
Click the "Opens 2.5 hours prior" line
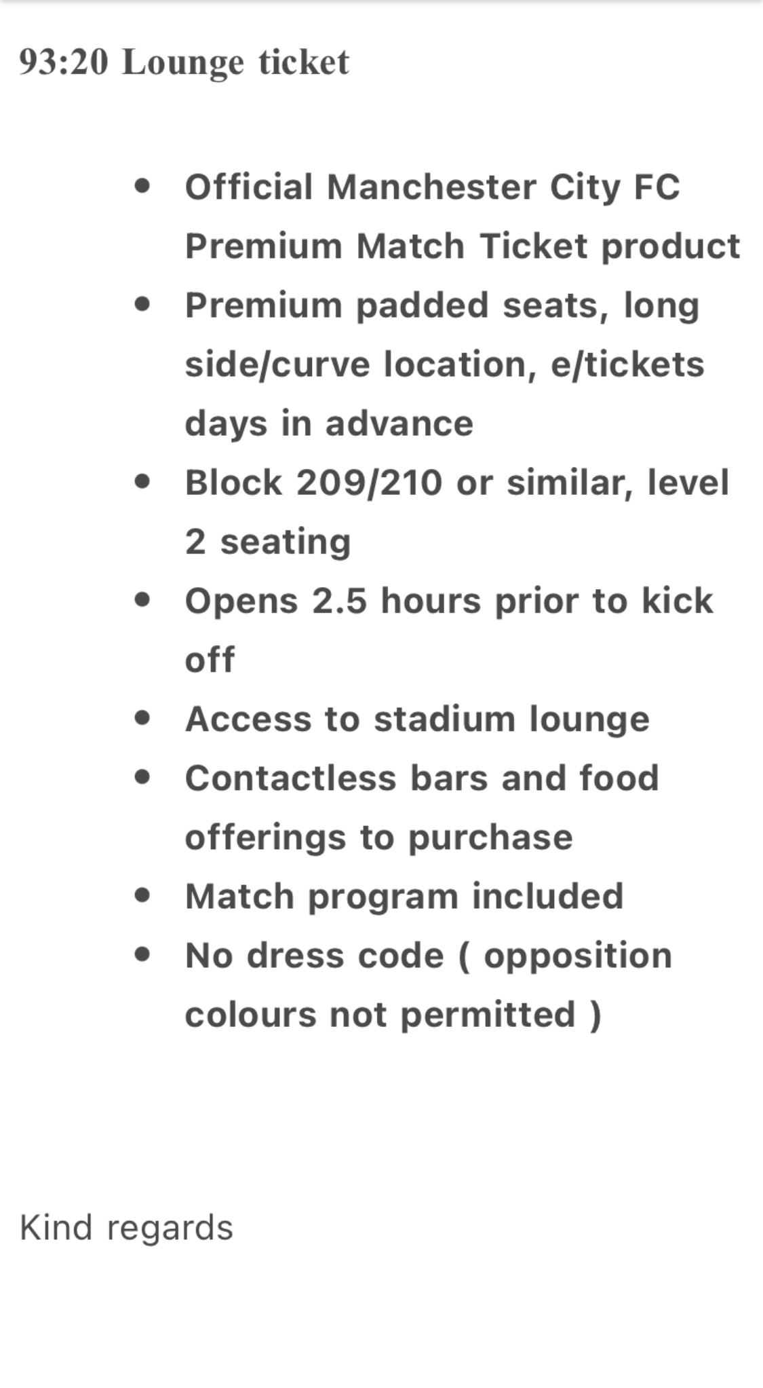[448, 601]
